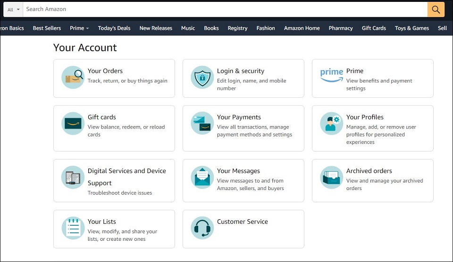The width and height of the screenshot is (453, 262).
Task: Click the Your Payments cards icon
Action: click(202, 123)
